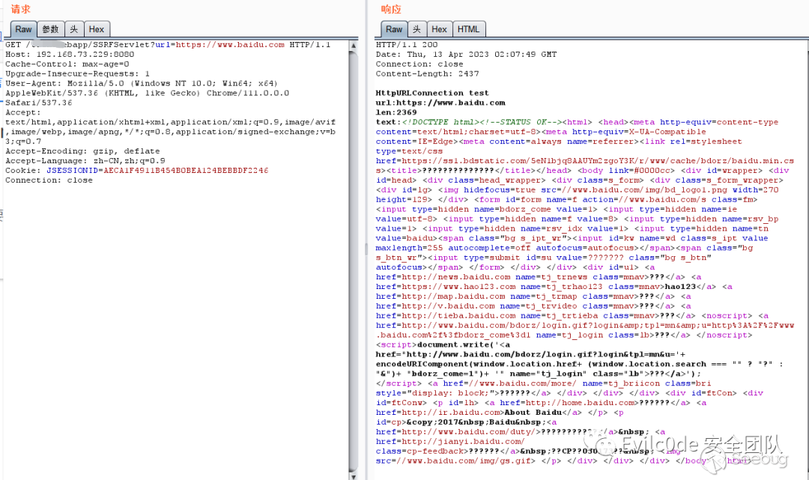The width and height of the screenshot is (809, 480).
Task: Click the About Baidu text in response
Action: 533,413
